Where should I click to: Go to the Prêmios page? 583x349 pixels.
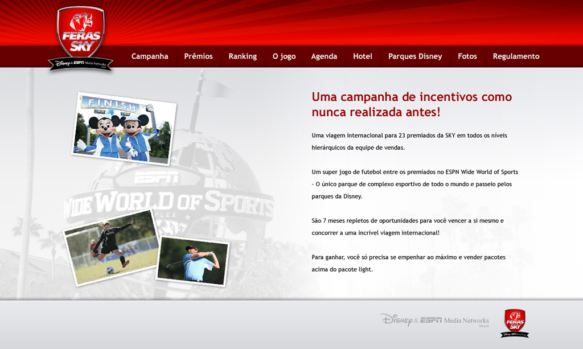(x=198, y=56)
